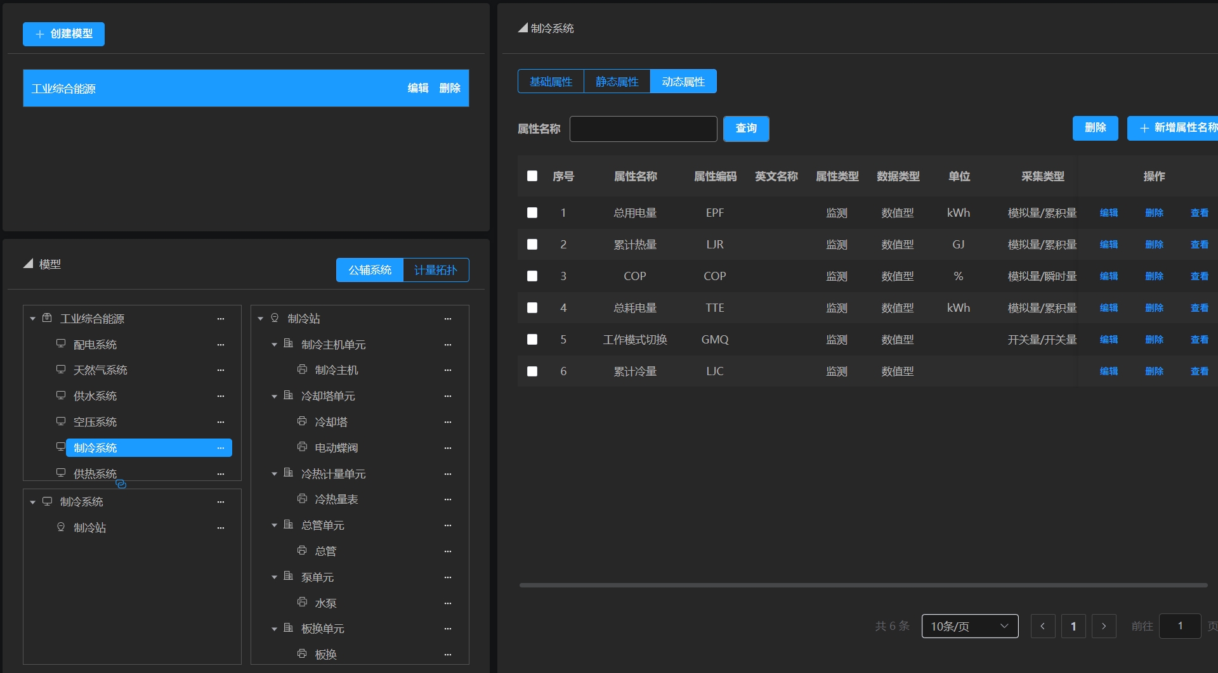Click the 属性名称 search input field

point(643,129)
